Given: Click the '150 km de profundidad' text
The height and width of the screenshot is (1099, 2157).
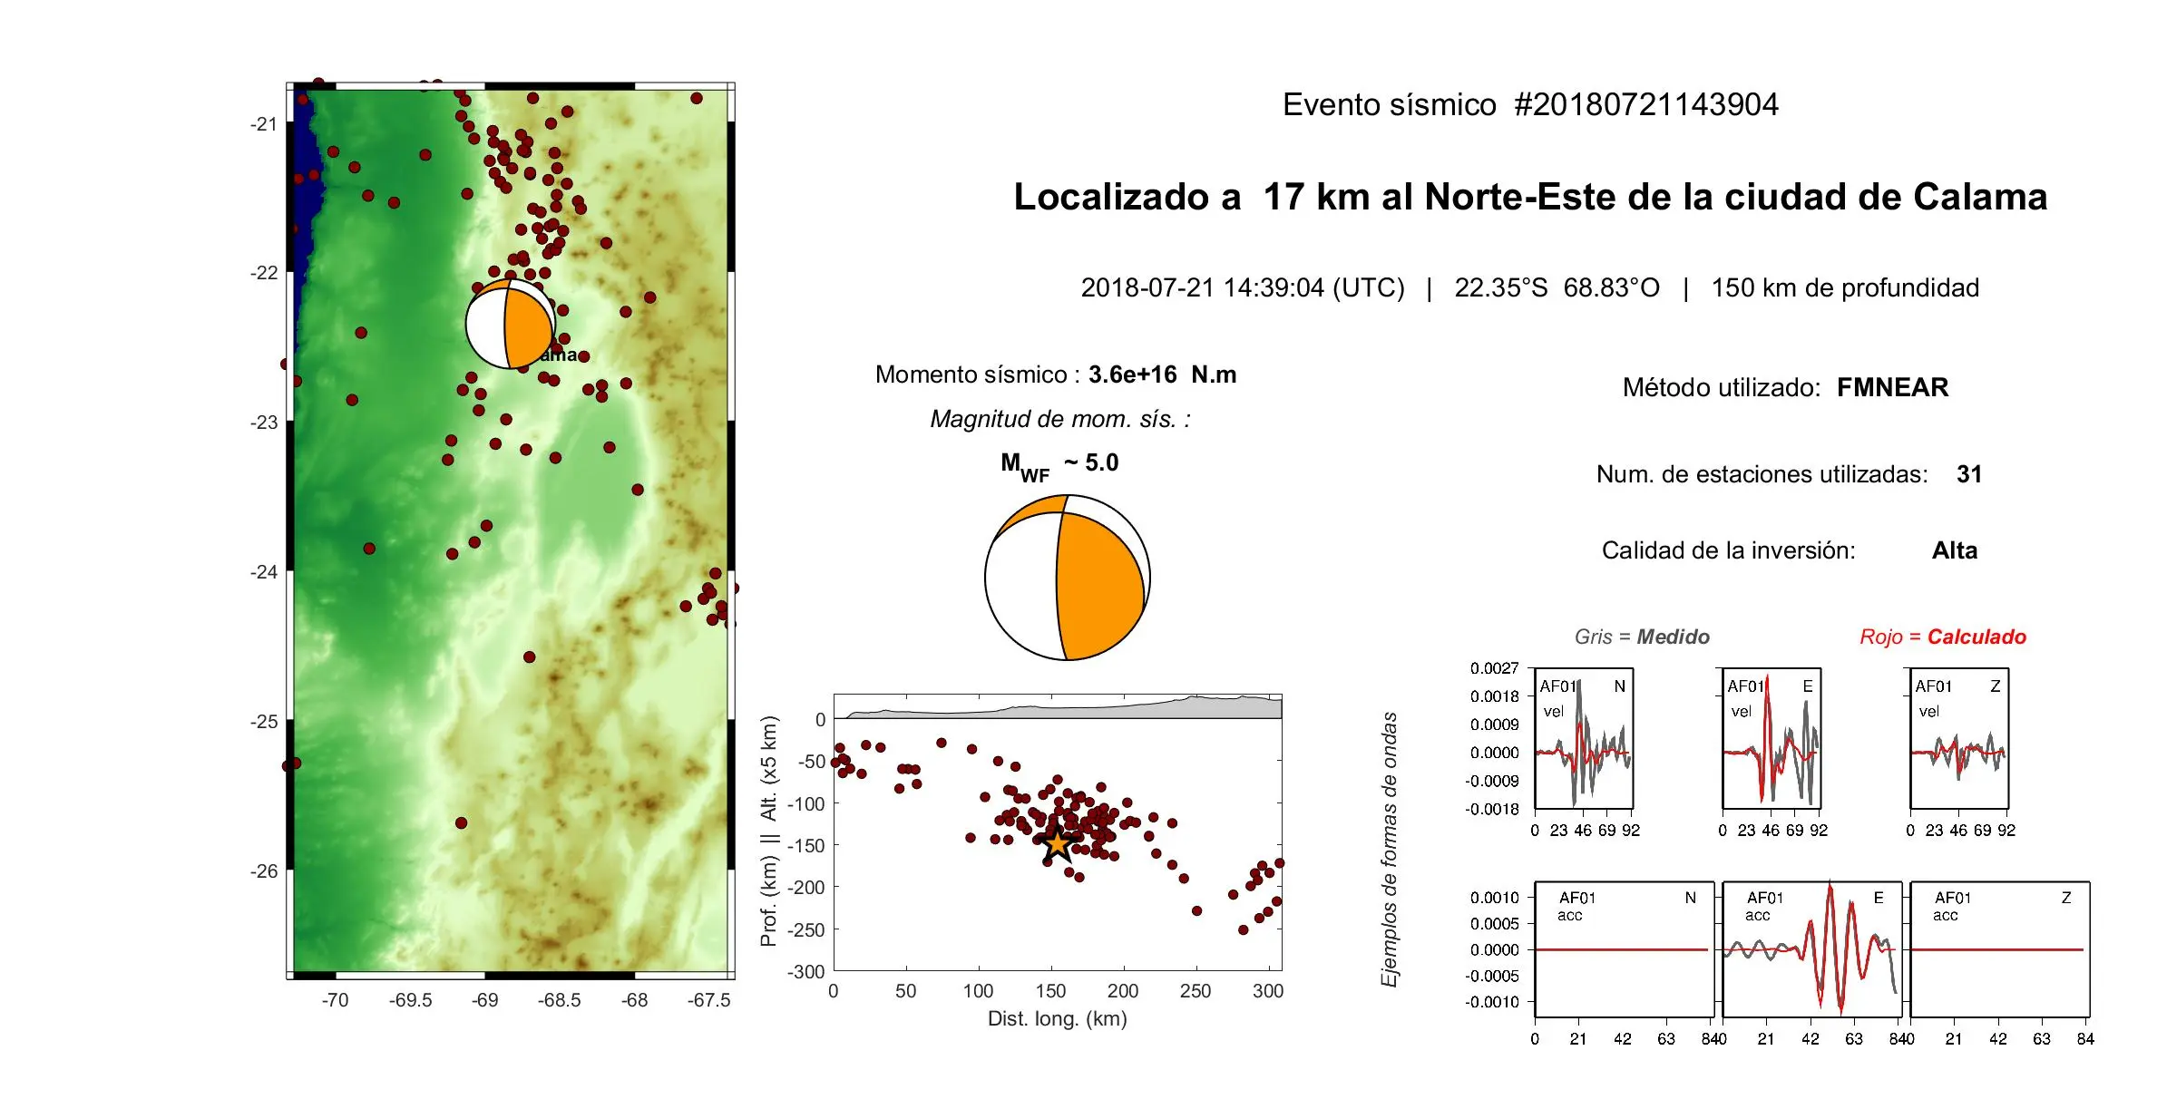Looking at the screenshot, I should [1844, 288].
